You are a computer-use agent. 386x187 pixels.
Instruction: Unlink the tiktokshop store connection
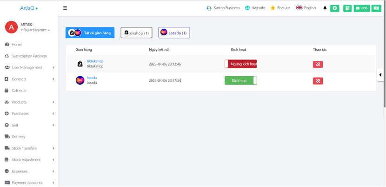[x=318, y=64]
